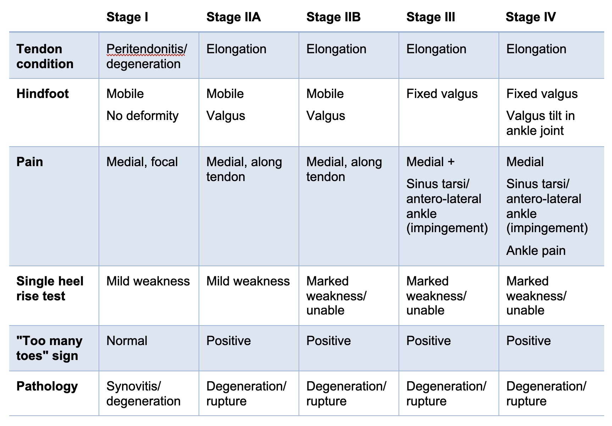Image resolution: width=612 pixels, height=426 pixels.
Task: Click the Stage IV column header
Action: (530, 17)
